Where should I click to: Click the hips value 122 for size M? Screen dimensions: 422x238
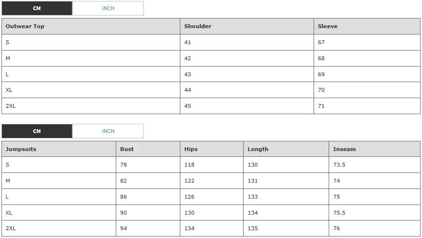click(x=189, y=181)
